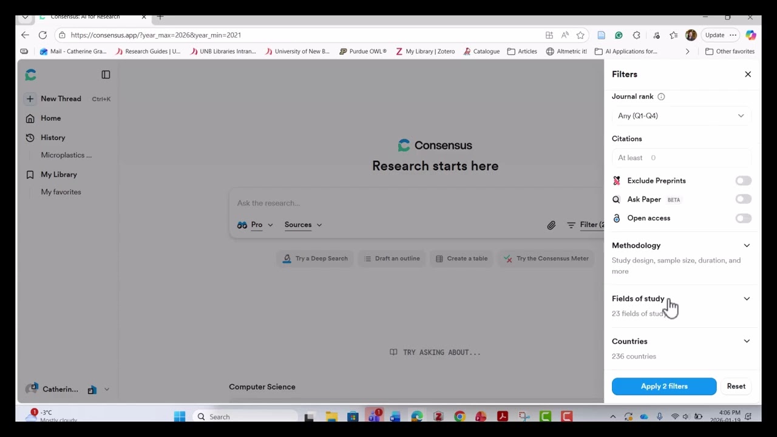Viewport: 777px width, 437px height.
Task: Click Computer Science suggestion heading
Action: 262,387
